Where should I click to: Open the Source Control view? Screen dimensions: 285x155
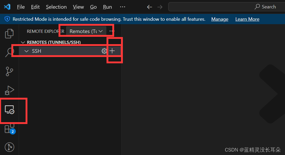click(x=9, y=71)
